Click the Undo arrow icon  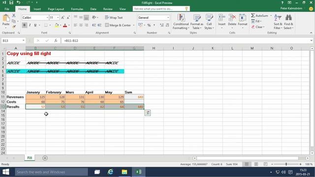[x=19, y=2]
